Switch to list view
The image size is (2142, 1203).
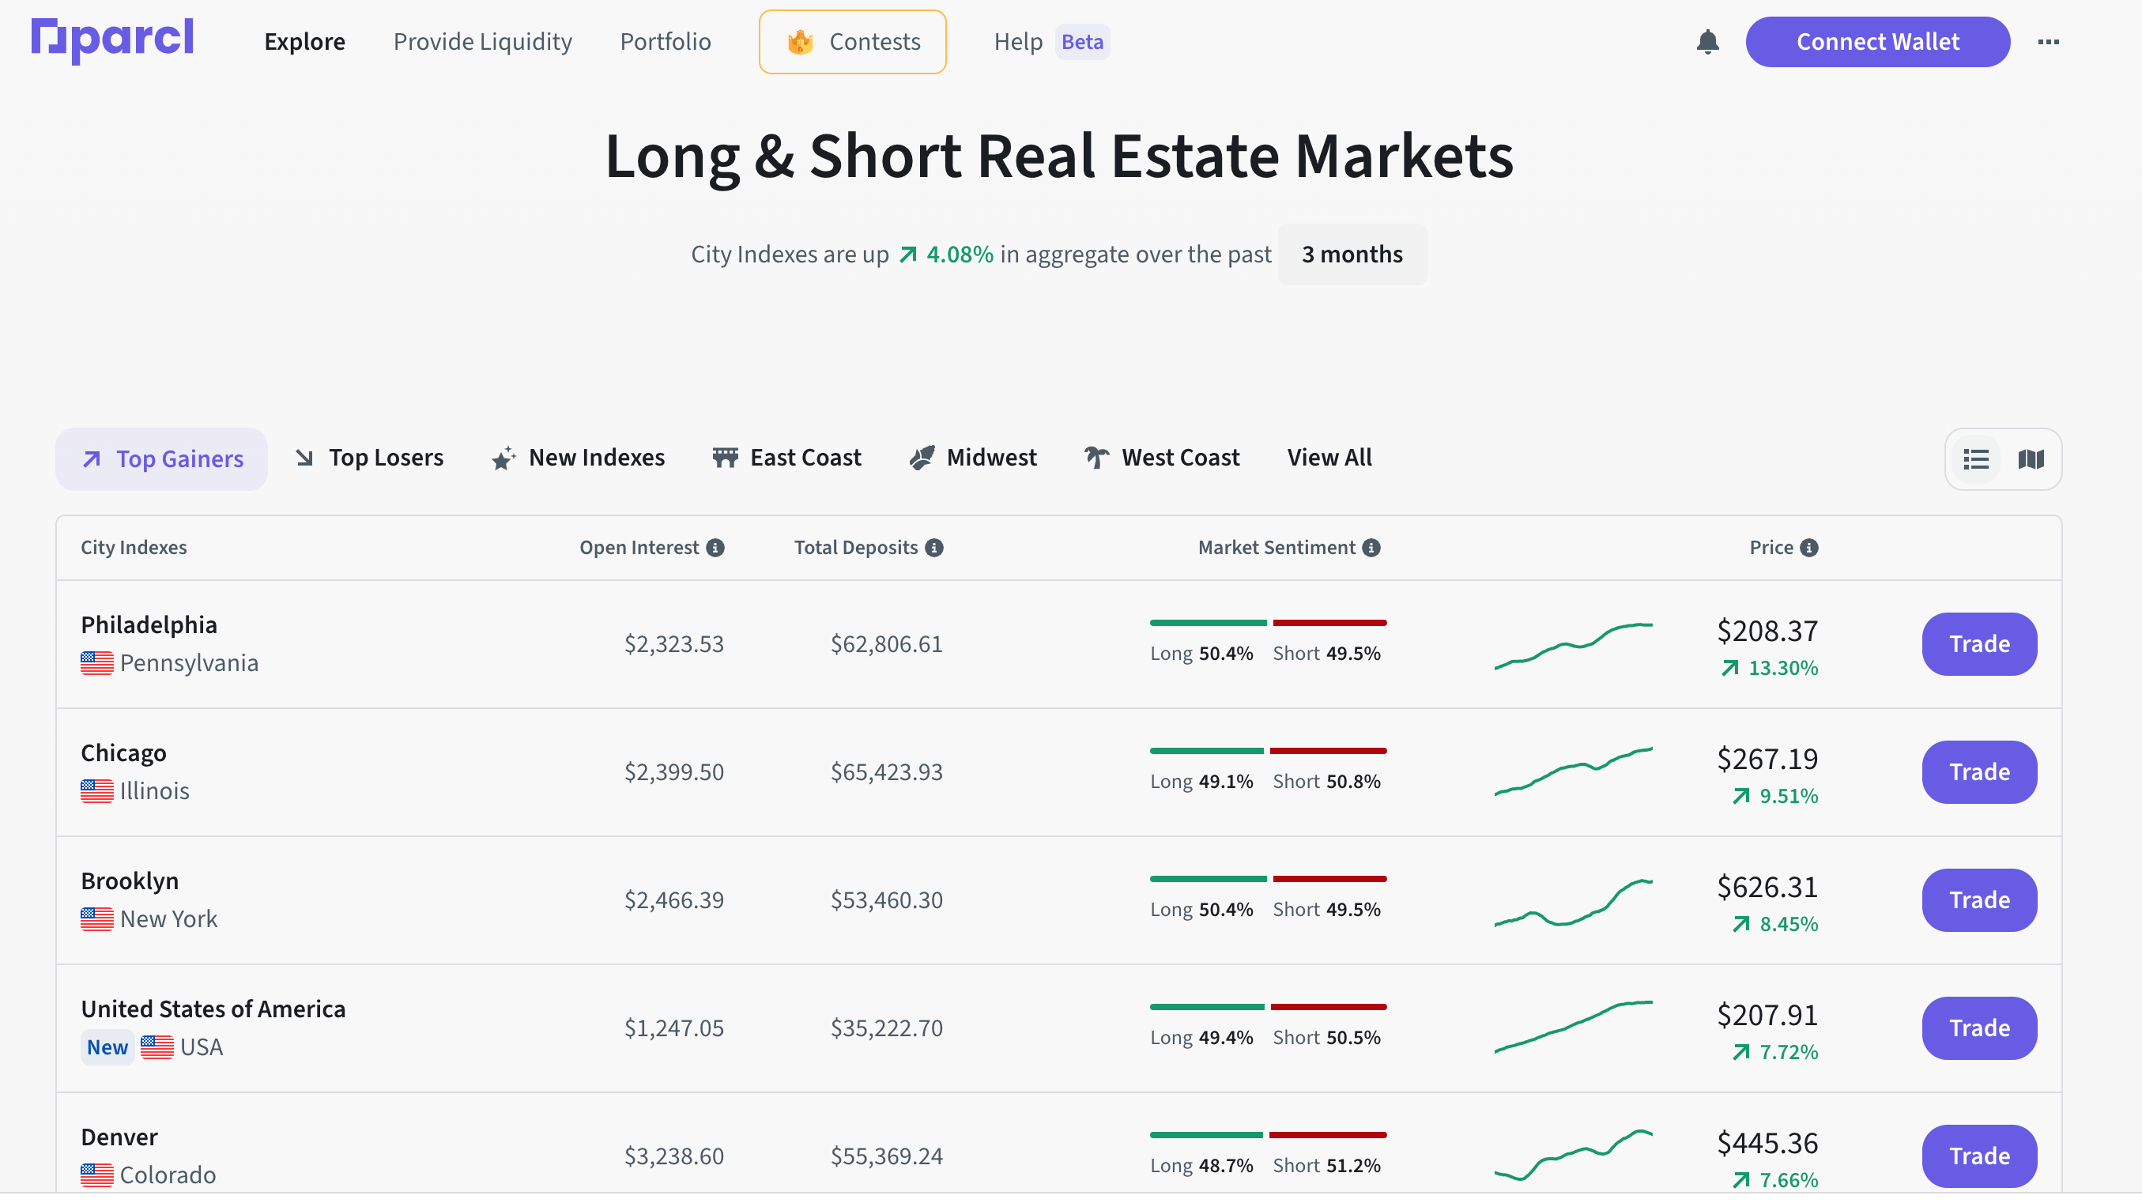[1976, 459]
